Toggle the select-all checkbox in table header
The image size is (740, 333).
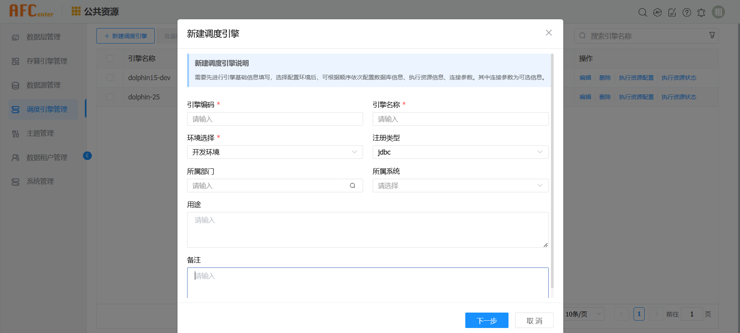110,58
